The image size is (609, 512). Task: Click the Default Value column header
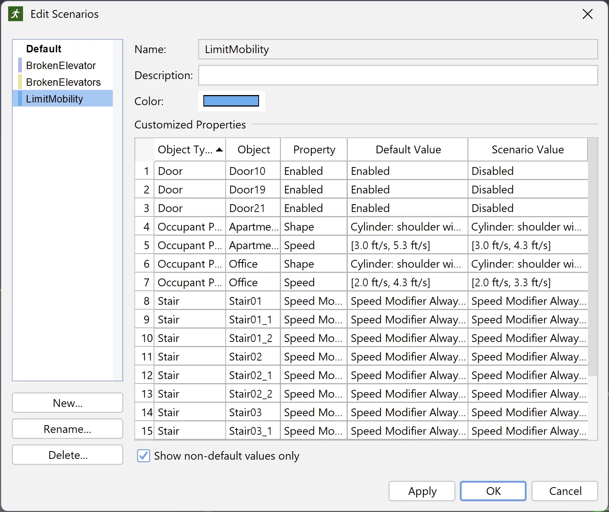click(x=408, y=150)
